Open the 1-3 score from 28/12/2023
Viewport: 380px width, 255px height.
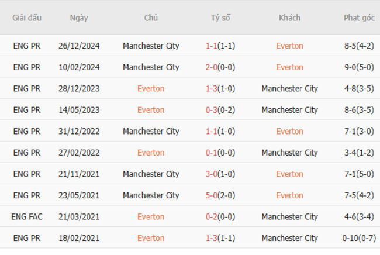(x=211, y=89)
